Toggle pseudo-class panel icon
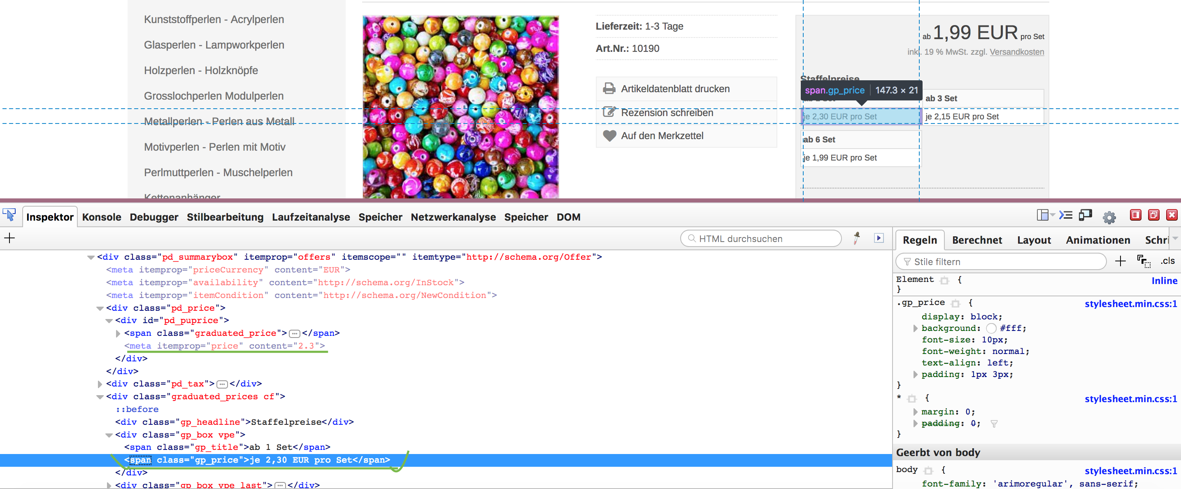 [1144, 261]
